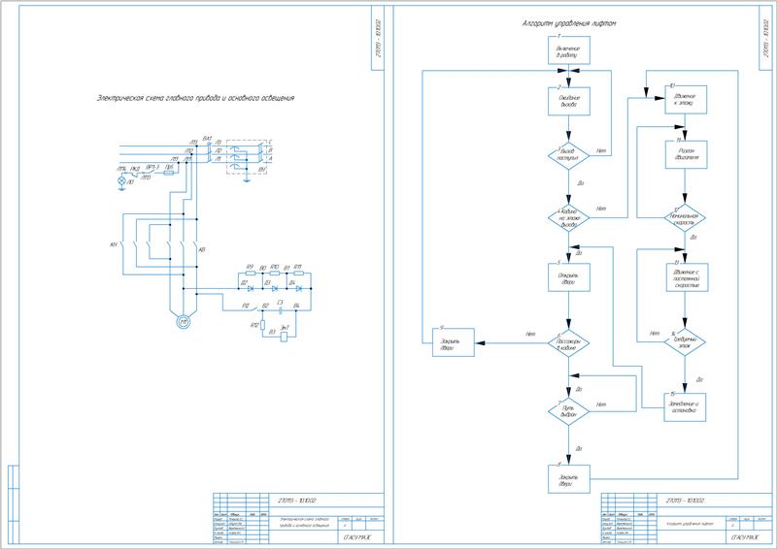Click the resistor symbol R11
The image size is (777, 549).
click(x=298, y=273)
